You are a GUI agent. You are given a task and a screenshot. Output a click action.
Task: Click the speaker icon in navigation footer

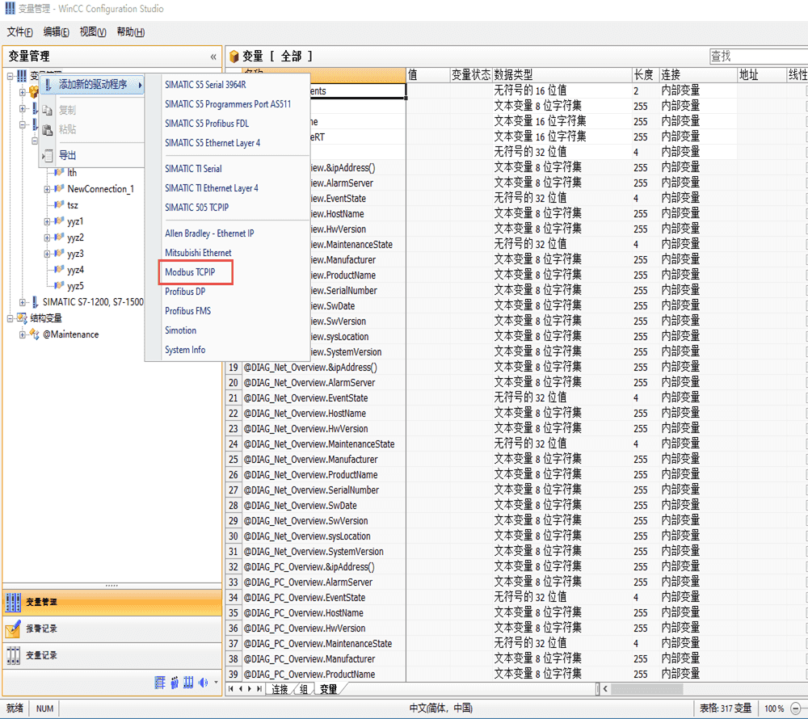click(203, 683)
